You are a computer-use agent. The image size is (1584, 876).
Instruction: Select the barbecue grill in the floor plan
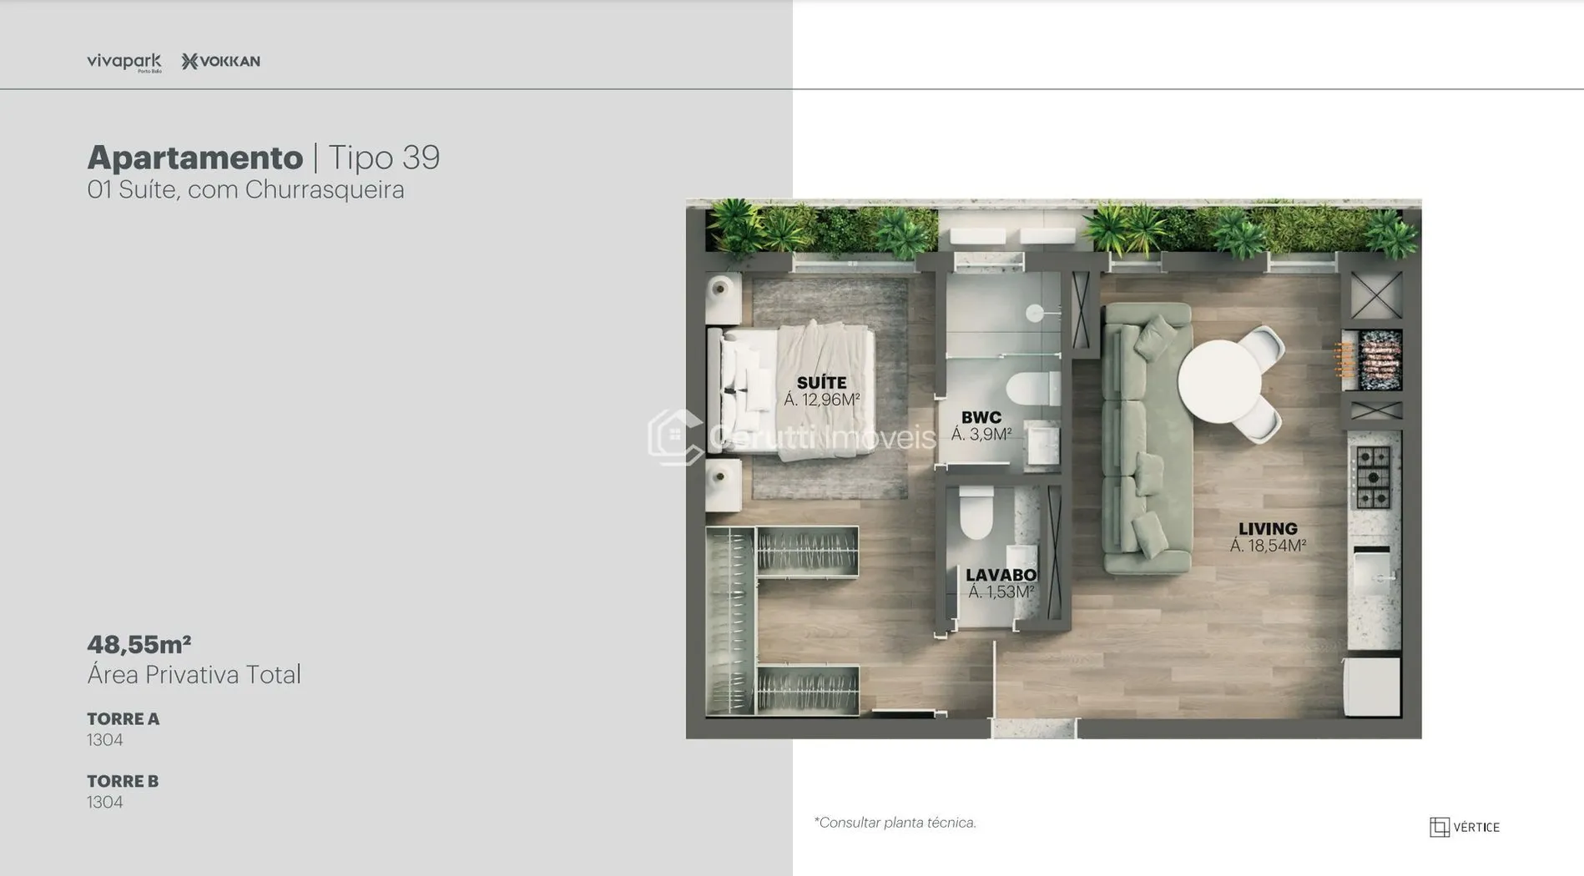tap(1378, 360)
